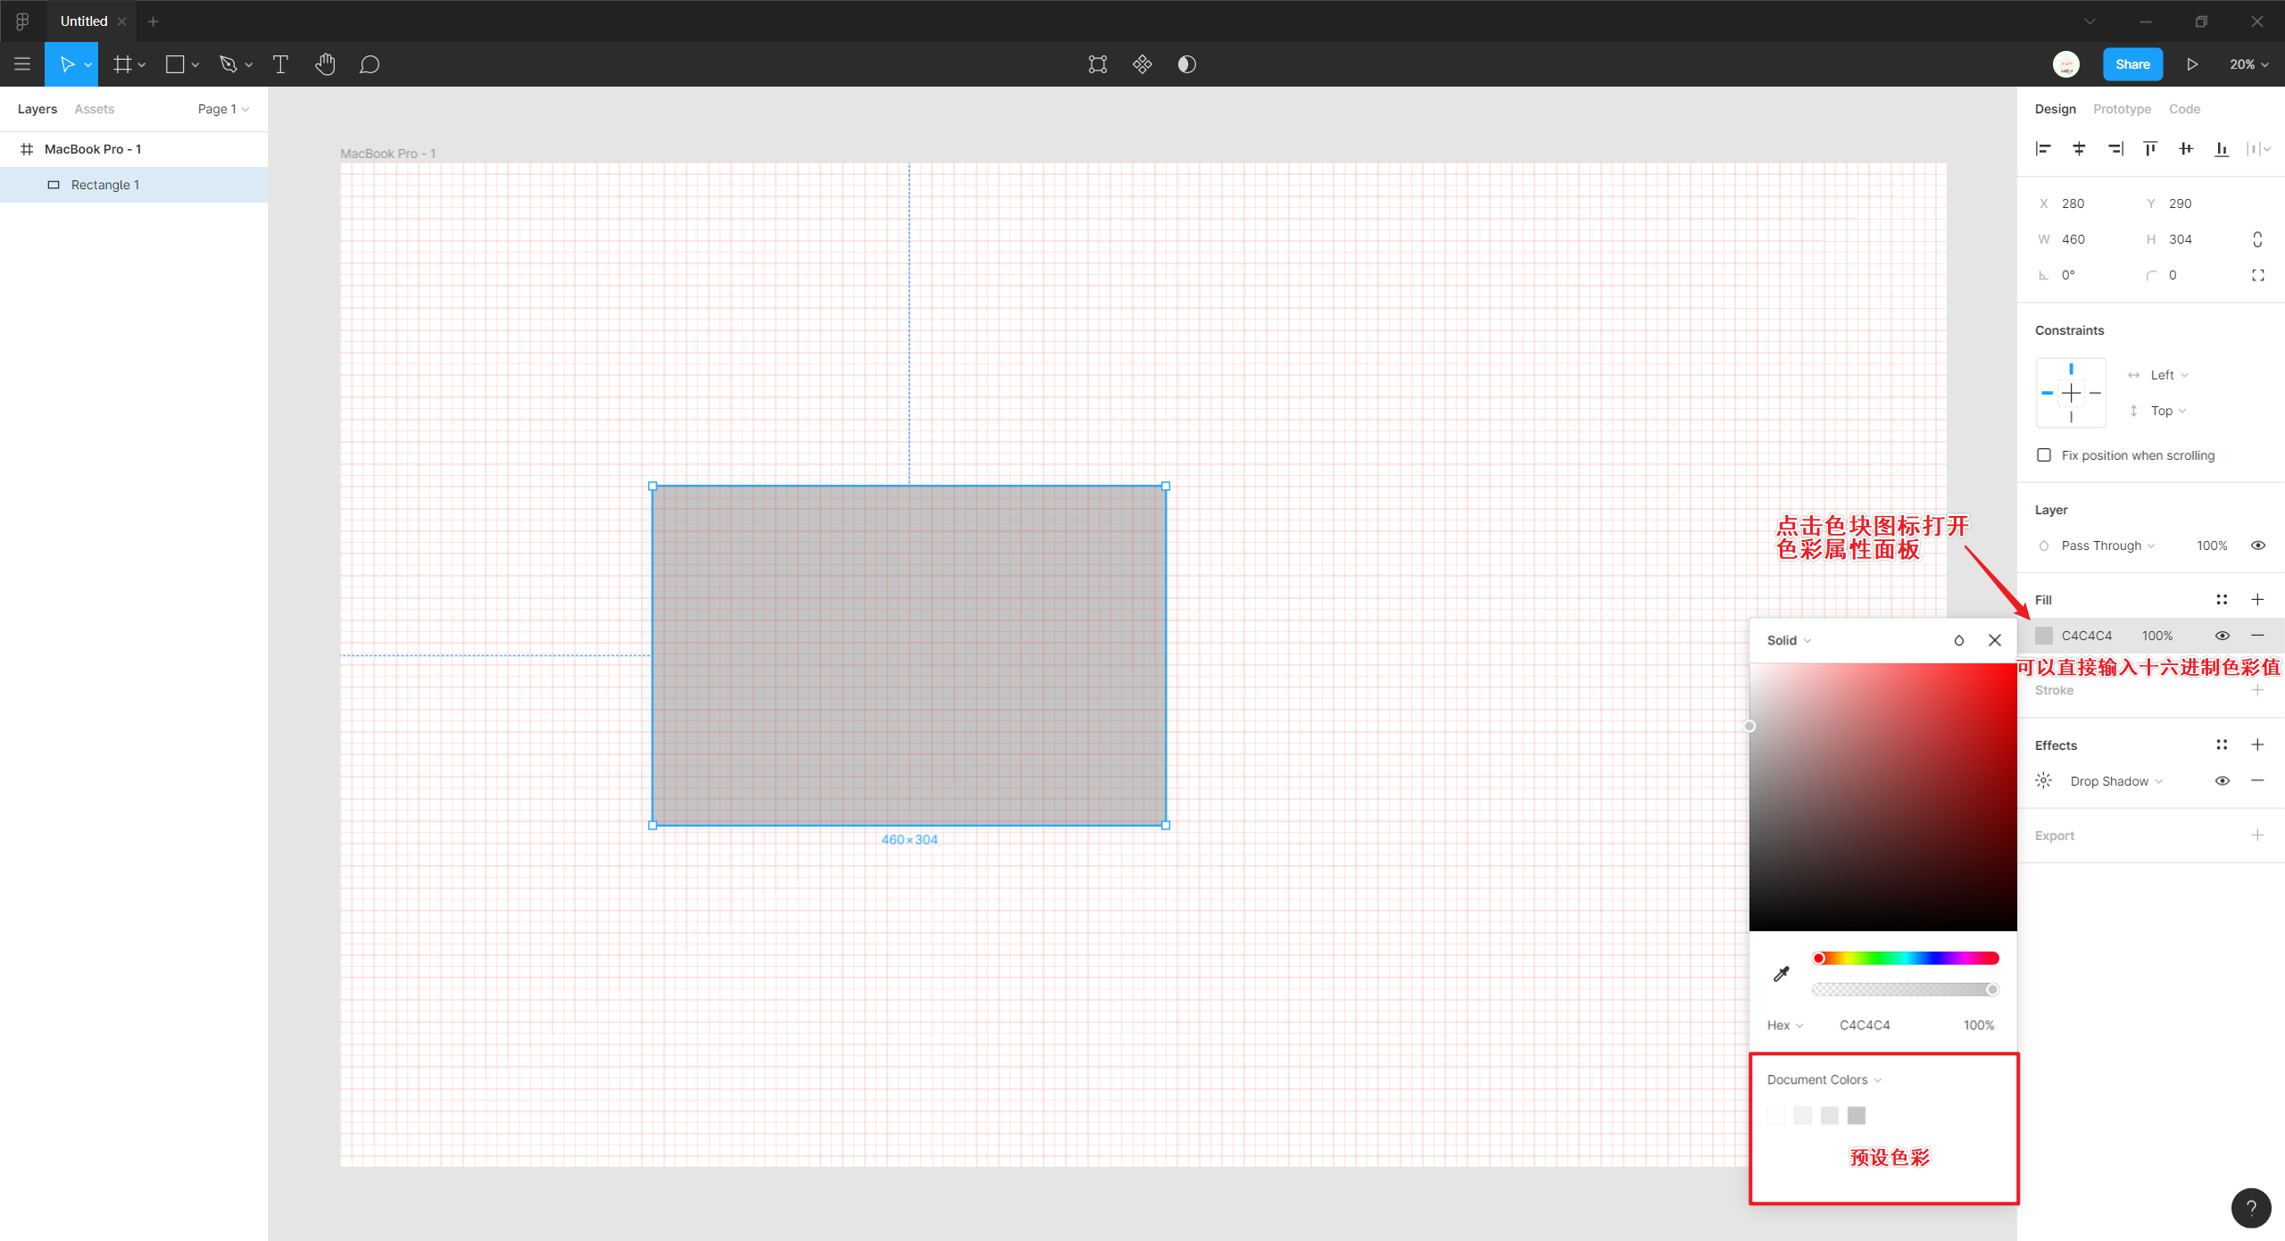Viewport: 2285px width, 1241px height.
Task: Expand the Pass Through blend mode dropdown
Action: [x=2106, y=546]
